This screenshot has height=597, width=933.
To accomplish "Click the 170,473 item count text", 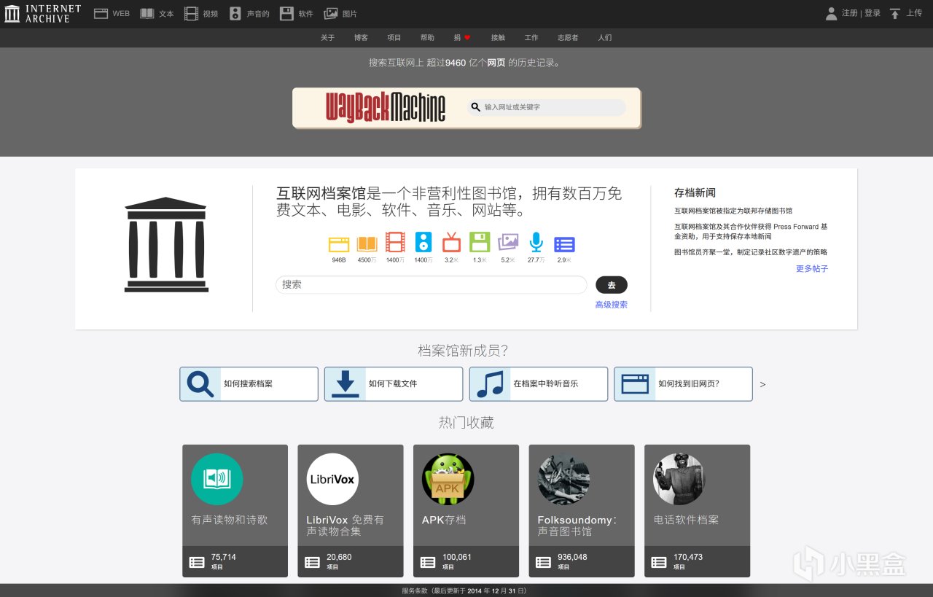I will (x=688, y=557).
